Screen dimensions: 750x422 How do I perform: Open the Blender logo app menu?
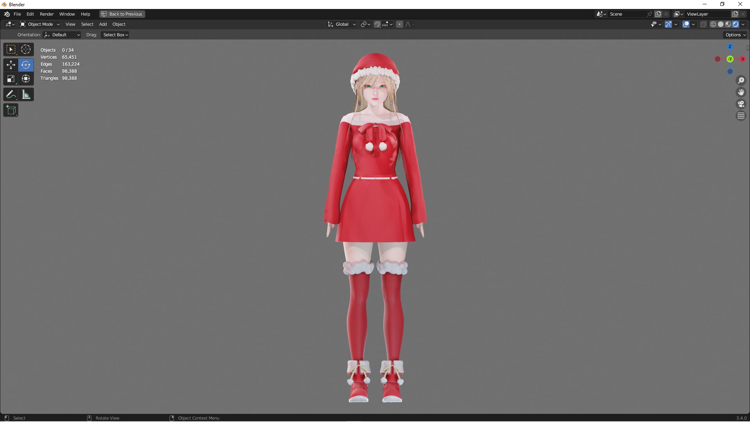(7, 14)
